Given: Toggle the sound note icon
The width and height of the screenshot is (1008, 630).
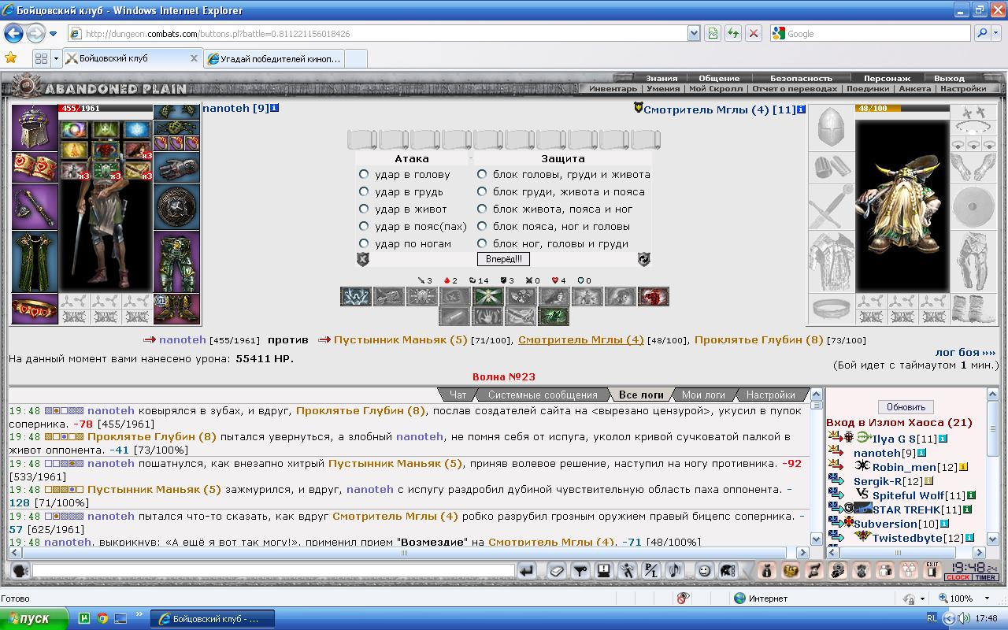Looking at the screenshot, I should [675, 570].
